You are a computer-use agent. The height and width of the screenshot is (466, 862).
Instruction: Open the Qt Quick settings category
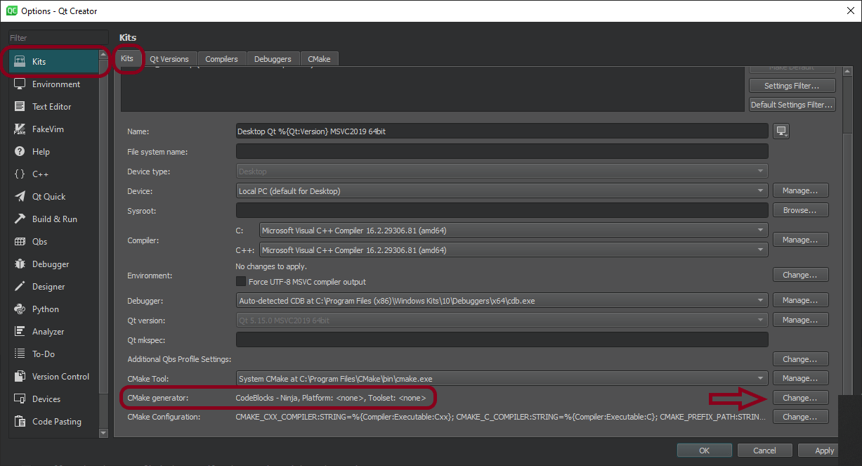coord(54,197)
